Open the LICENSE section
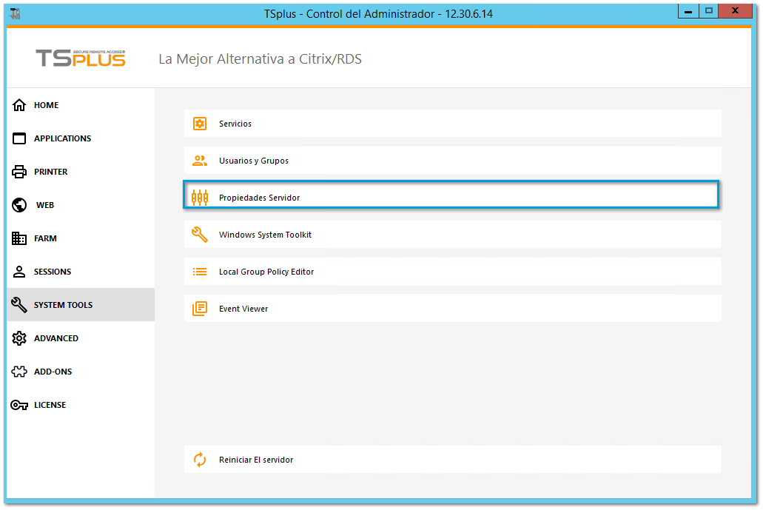The width and height of the screenshot is (763, 510). pyautogui.click(x=81, y=405)
